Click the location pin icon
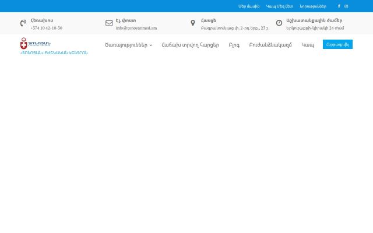Viewport: 373px width, 233px height. point(193,23)
